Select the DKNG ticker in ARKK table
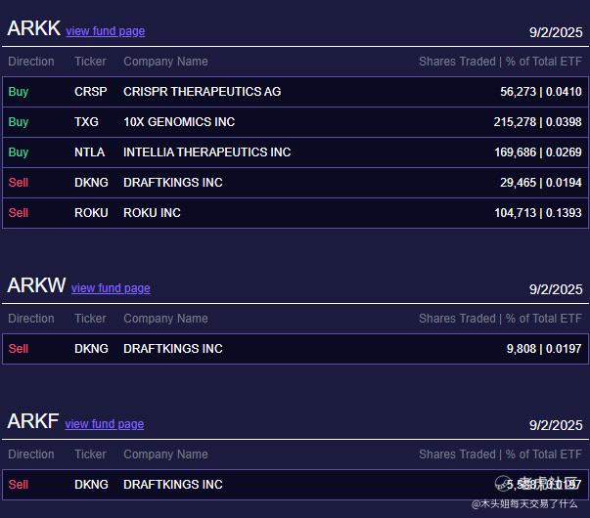 pyautogui.click(x=91, y=183)
